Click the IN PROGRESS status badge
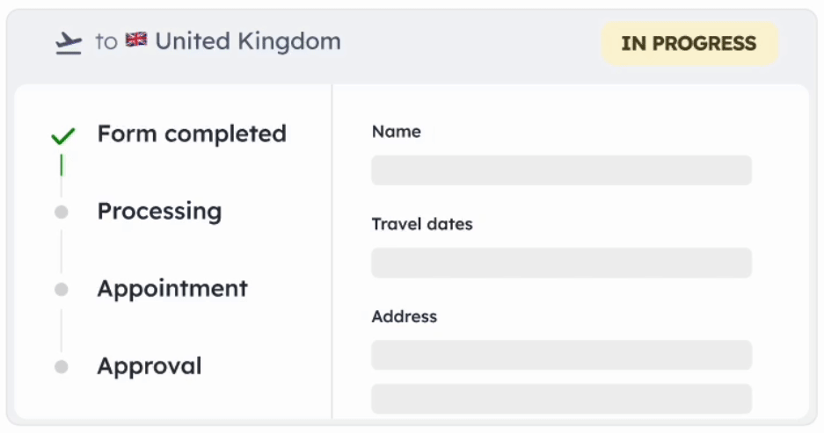The width and height of the screenshot is (824, 433). click(x=689, y=44)
